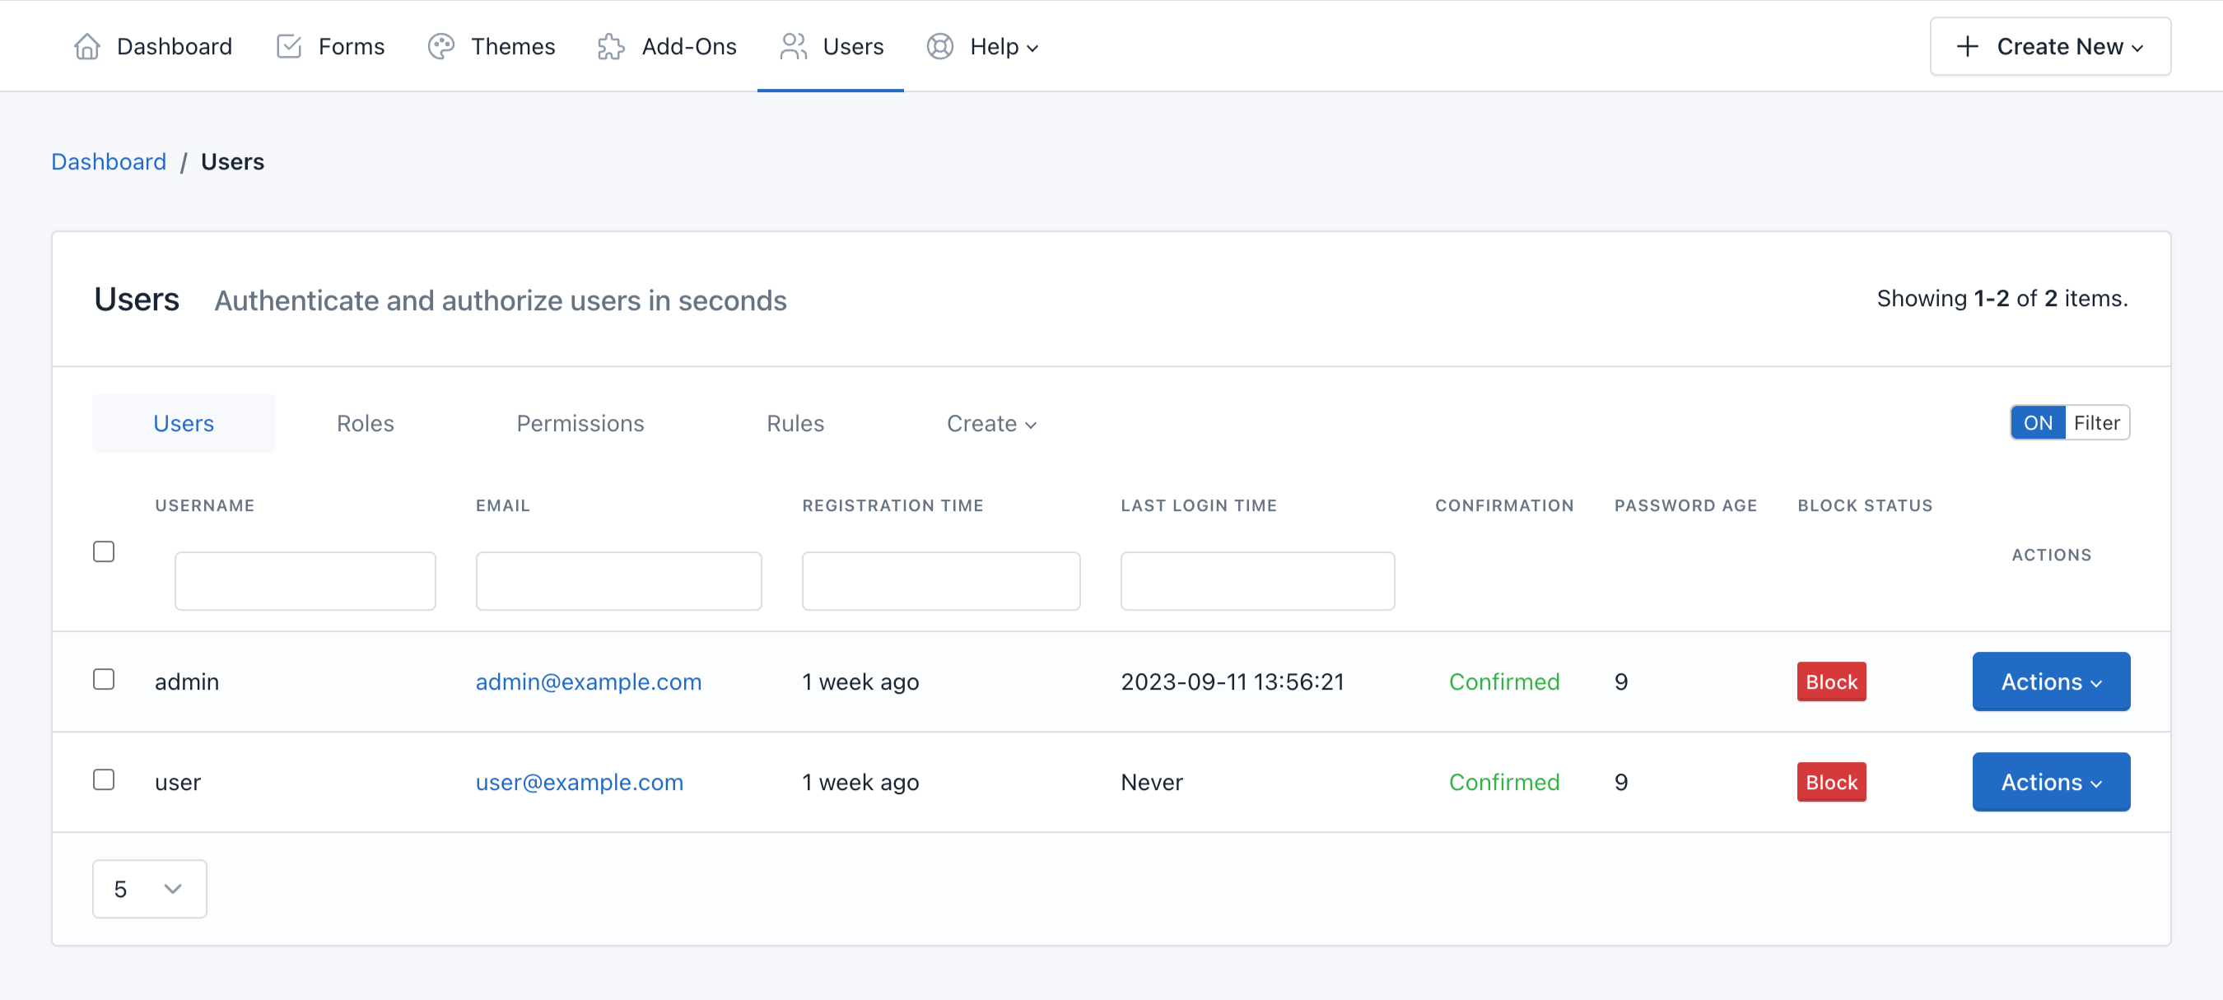
Task: Click the plus icon on Create New
Action: (x=1968, y=47)
